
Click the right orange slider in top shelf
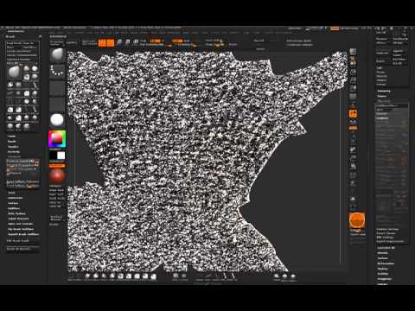pyautogui.click(x=178, y=41)
